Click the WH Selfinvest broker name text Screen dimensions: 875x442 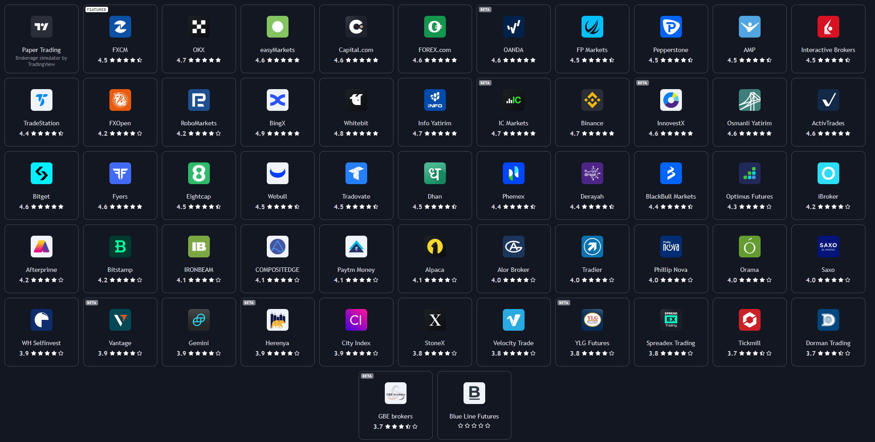point(42,343)
